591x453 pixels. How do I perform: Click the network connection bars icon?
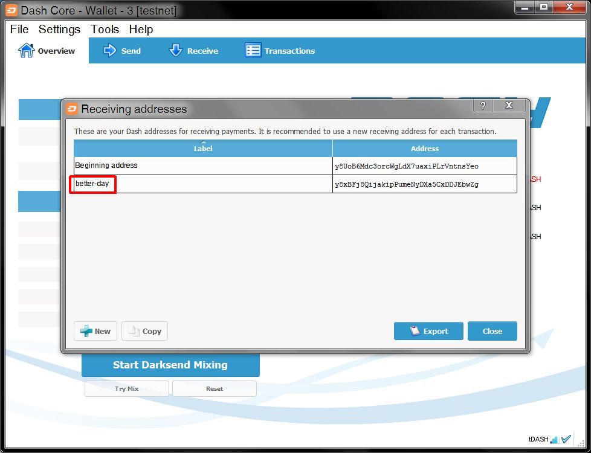(x=554, y=440)
